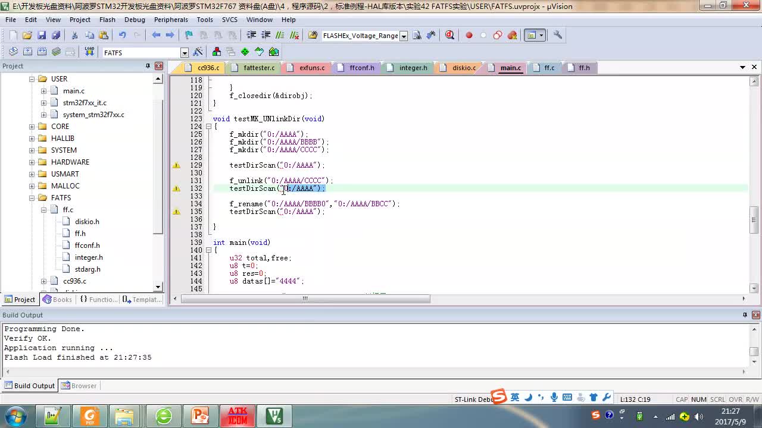Image resolution: width=762 pixels, height=428 pixels.
Task: Switch to the ffconf.h tab
Action: (x=356, y=68)
